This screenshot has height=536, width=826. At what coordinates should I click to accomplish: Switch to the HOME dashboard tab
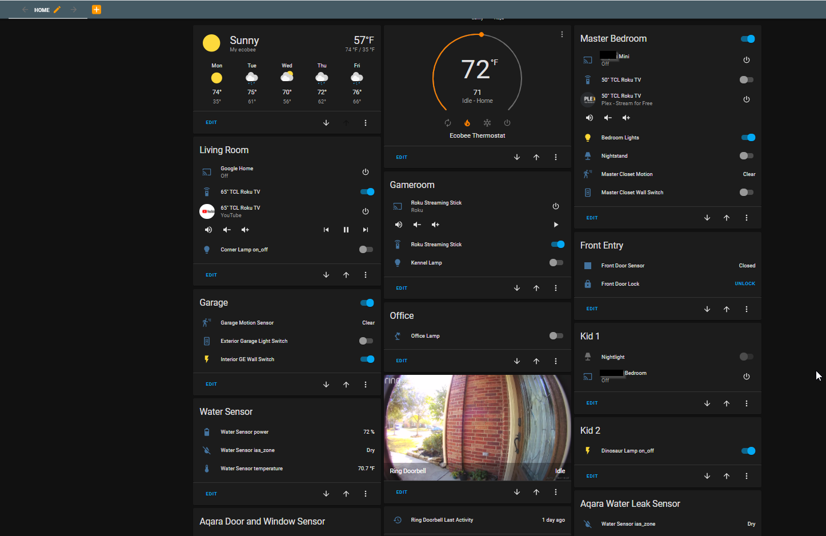(43, 9)
